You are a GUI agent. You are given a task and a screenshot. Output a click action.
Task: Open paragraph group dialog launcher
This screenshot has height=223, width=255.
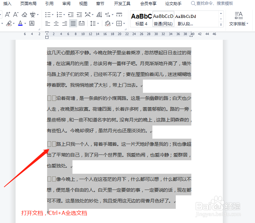[x=125, y=29]
